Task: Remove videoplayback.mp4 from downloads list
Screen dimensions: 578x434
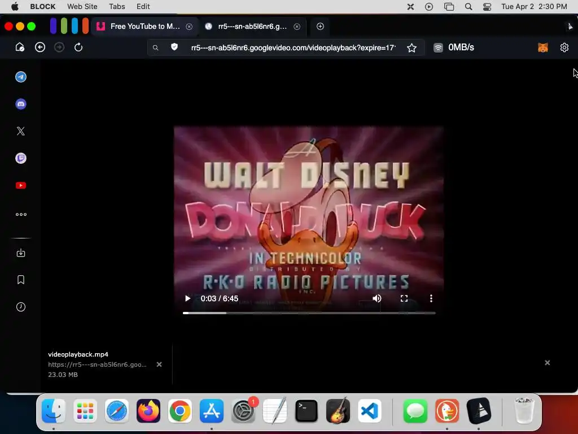Action: 159,364
